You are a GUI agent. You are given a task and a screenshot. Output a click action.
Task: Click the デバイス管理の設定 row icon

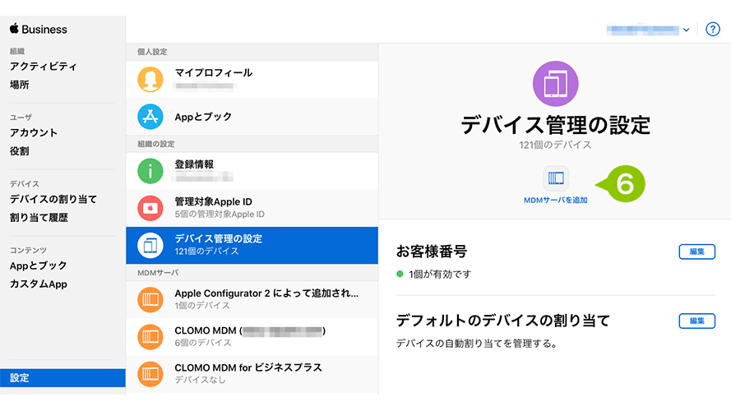tap(150, 245)
